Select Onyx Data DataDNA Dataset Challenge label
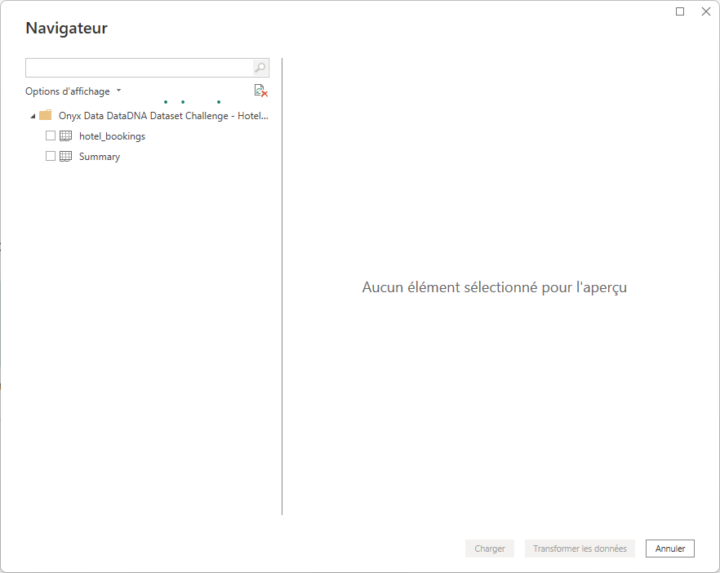 click(x=163, y=116)
